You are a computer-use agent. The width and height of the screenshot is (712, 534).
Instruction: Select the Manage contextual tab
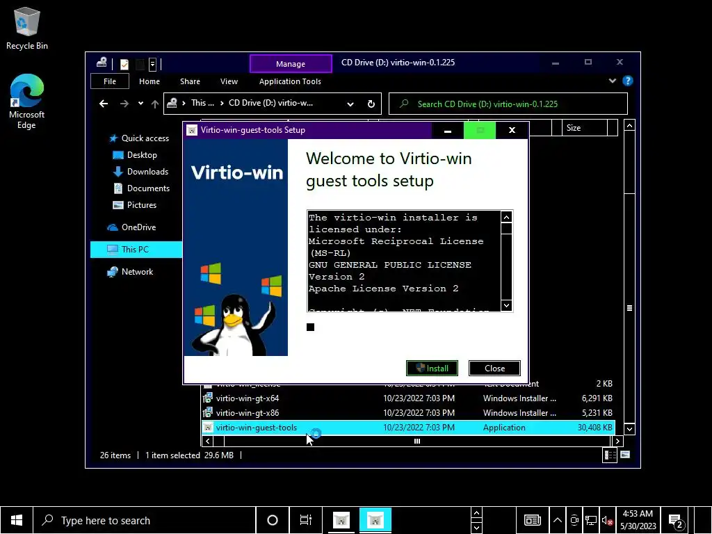click(291, 63)
